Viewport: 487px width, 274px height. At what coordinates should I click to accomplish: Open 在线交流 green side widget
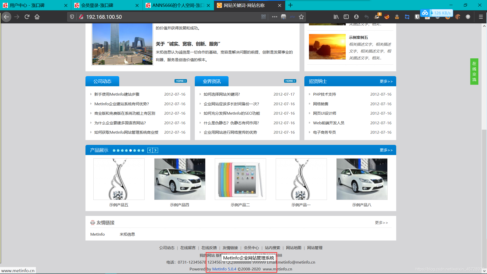[474, 71]
